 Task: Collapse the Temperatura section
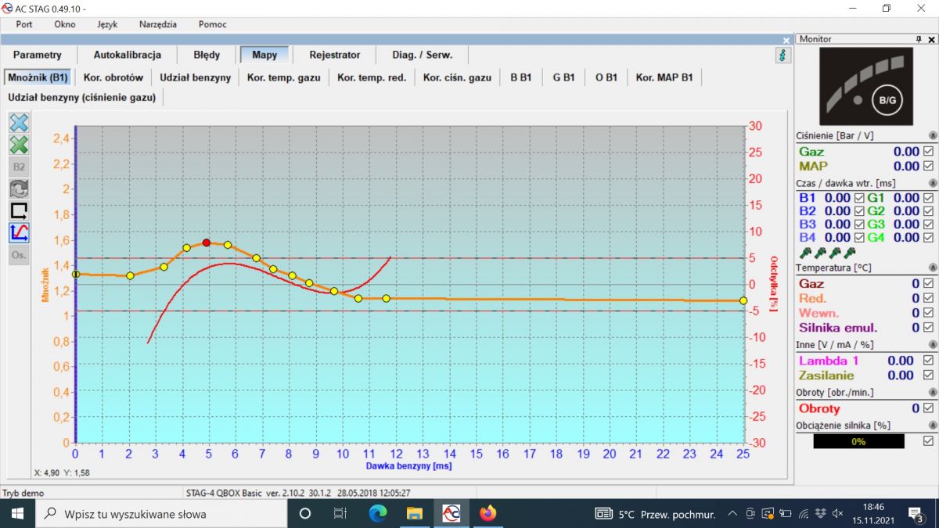933,268
